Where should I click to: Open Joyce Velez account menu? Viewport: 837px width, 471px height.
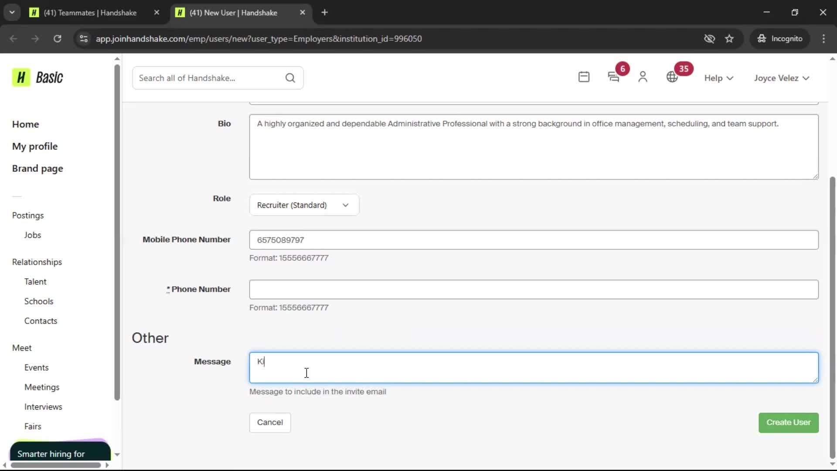782,78
